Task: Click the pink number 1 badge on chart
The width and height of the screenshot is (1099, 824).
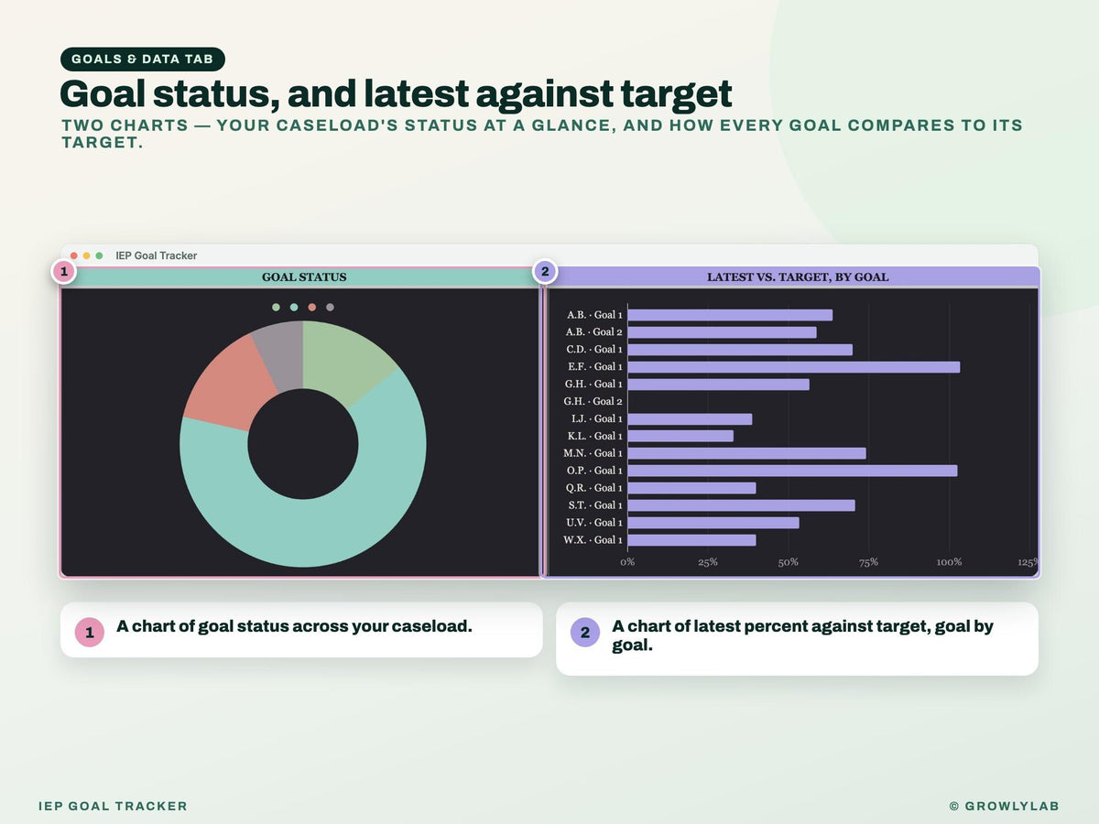Action: click(63, 271)
